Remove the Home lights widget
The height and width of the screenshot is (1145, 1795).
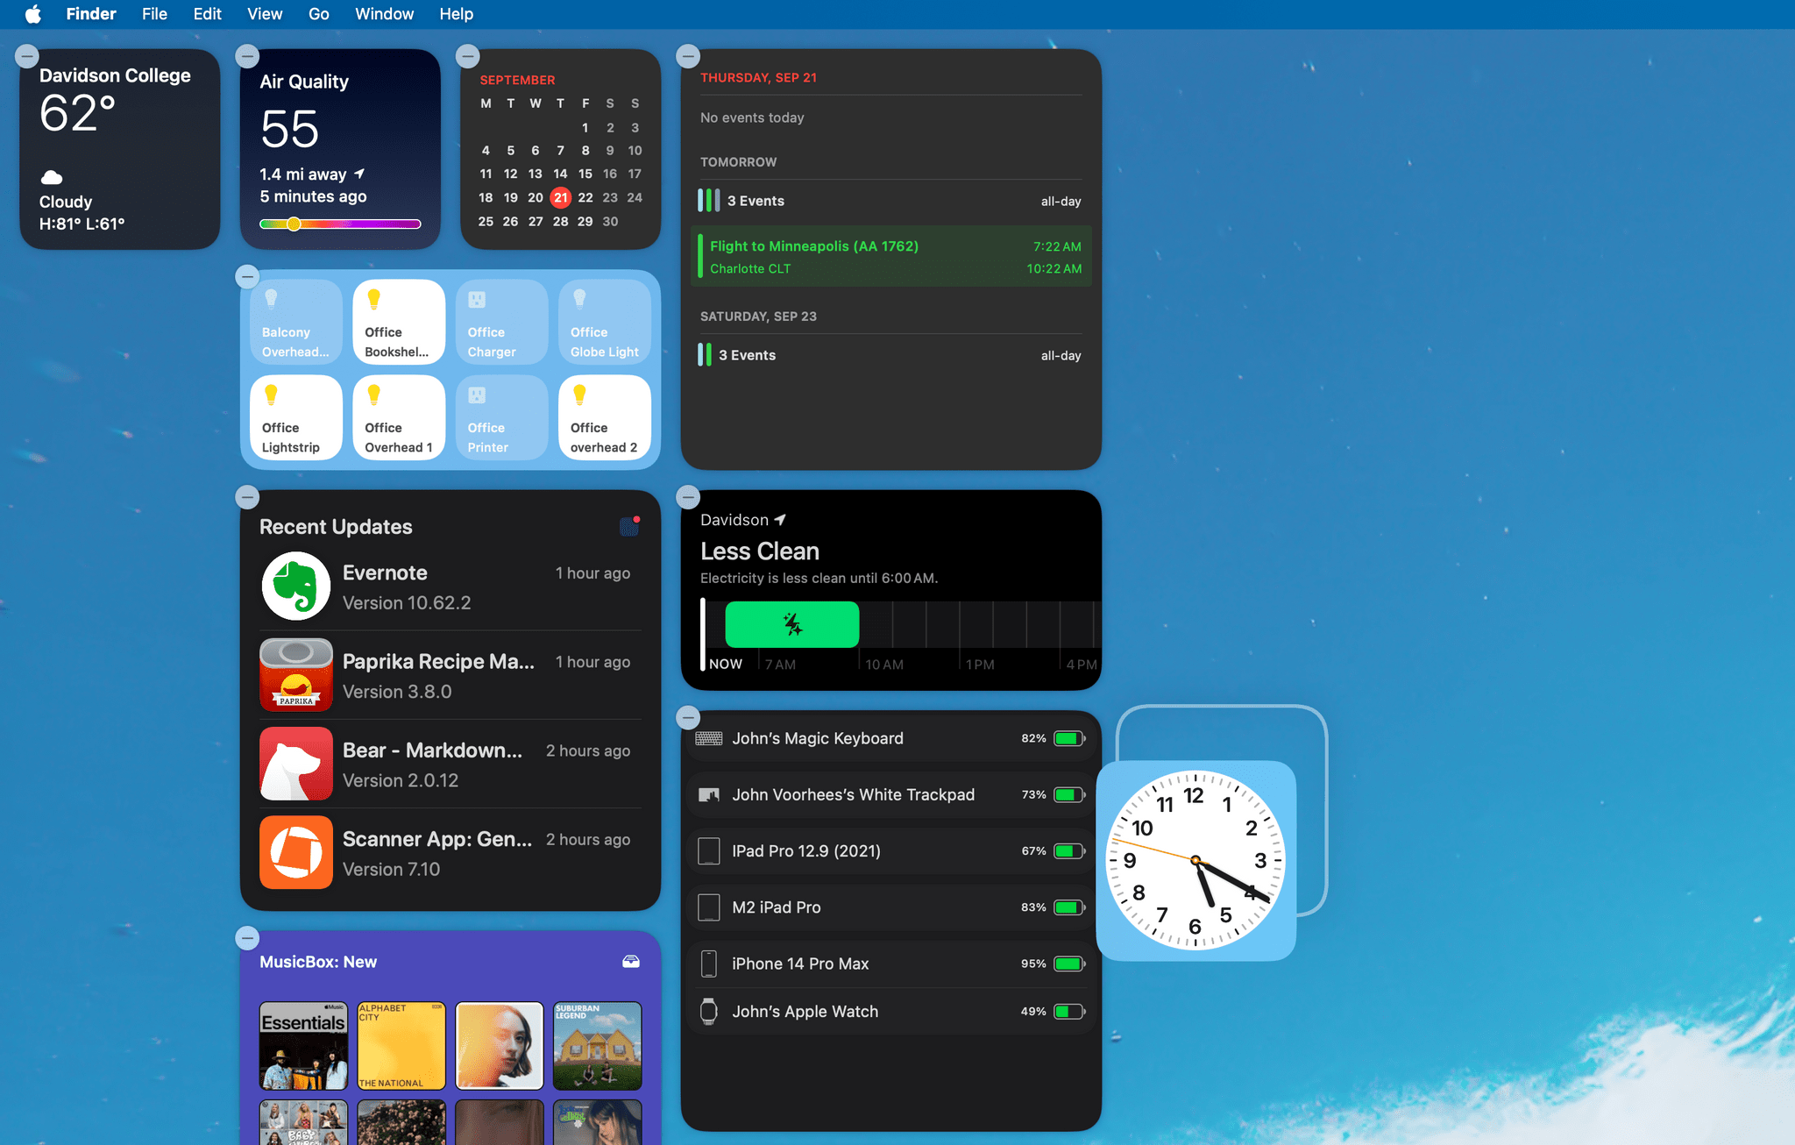pos(247,277)
